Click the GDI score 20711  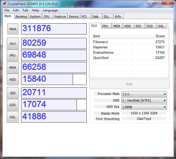pos(54,93)
